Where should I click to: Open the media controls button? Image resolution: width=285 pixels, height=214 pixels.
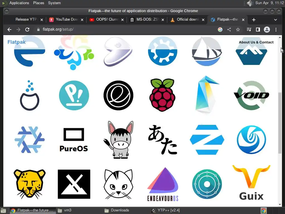[249, 30]
